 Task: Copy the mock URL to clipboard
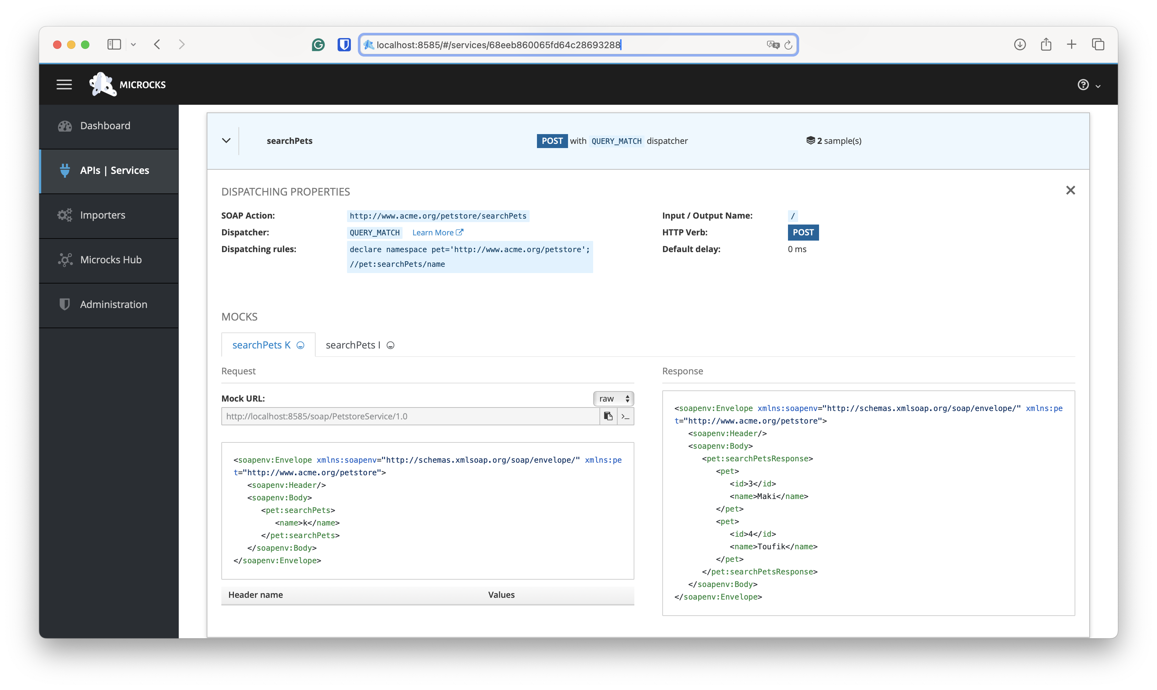607,416
